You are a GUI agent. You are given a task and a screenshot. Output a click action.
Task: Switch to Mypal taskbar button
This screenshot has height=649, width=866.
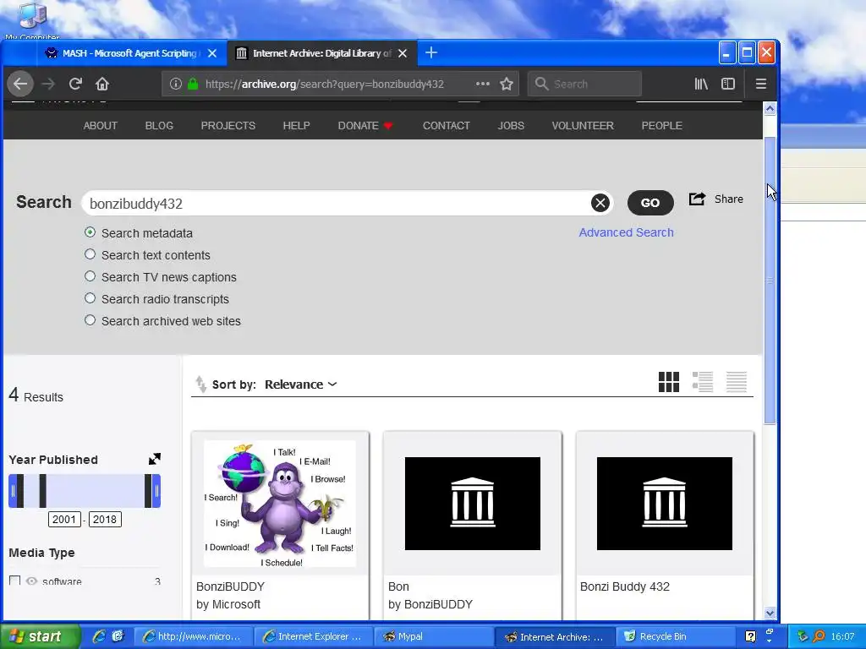pyautogui.click(x=434, y=636)
